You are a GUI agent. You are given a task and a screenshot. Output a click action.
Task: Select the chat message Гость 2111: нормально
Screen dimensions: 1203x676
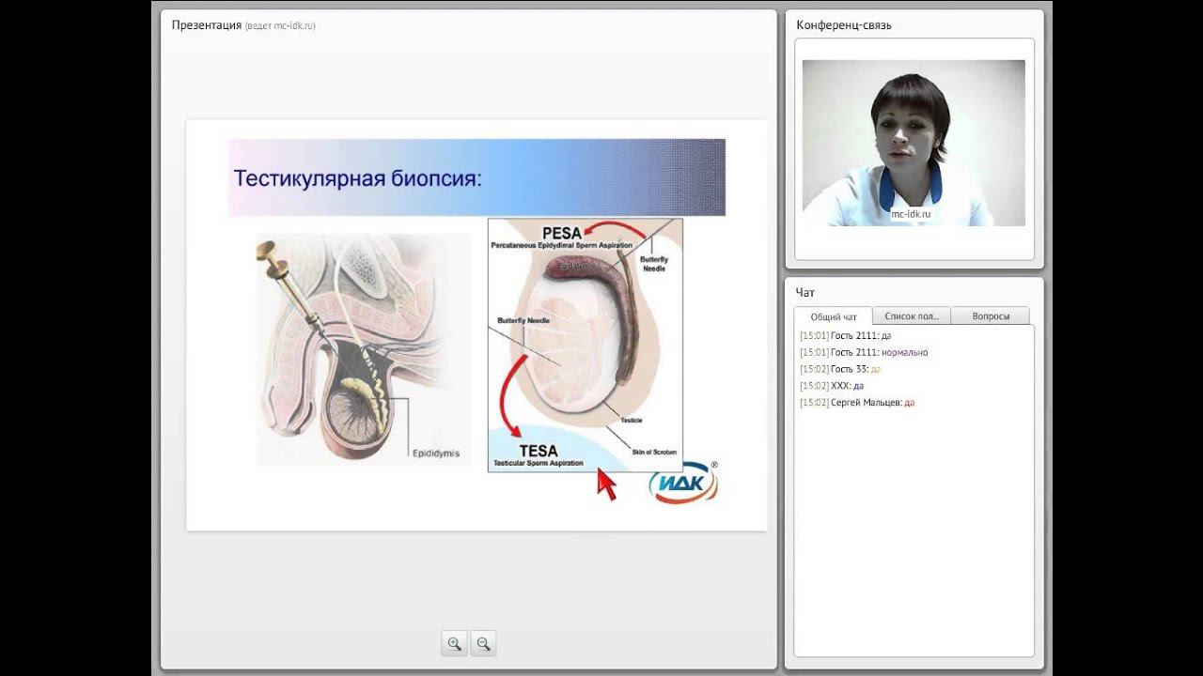[864, 352]
